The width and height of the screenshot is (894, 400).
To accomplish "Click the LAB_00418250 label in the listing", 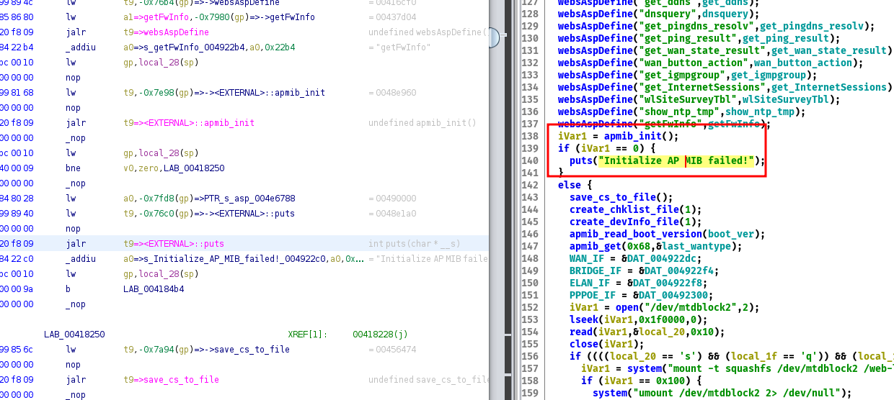I will 74,335.
